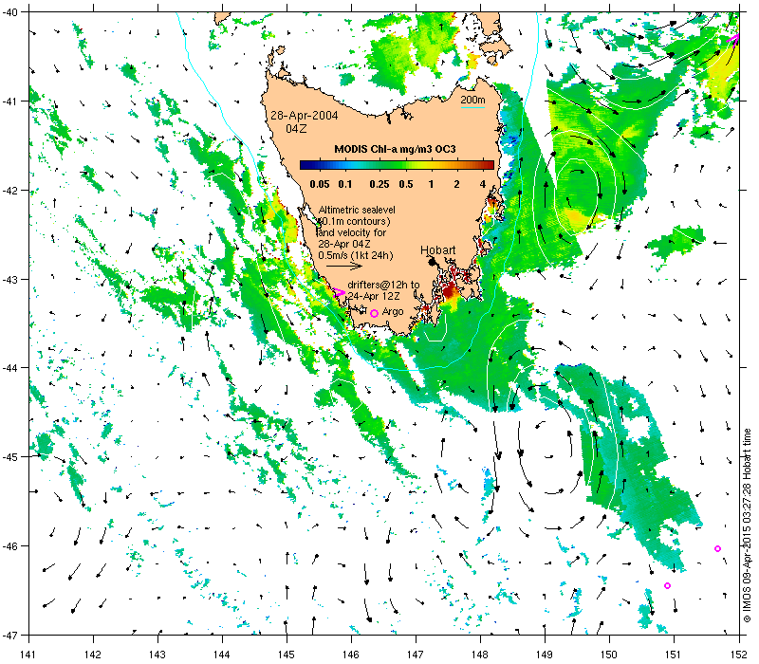This screenshot has width=759, height=664.
Task: Click the '152' longitude axis label
Action: 739,655
